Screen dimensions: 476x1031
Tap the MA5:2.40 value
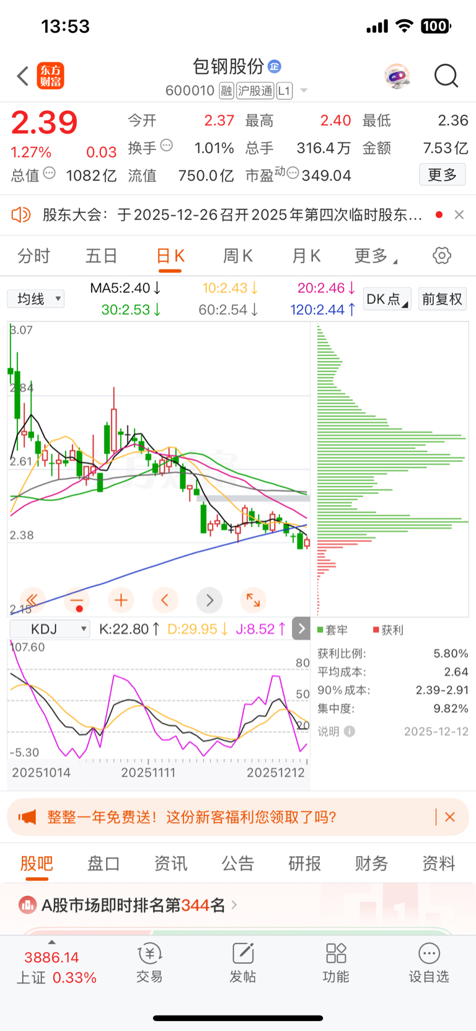click(x=125, y=288)
